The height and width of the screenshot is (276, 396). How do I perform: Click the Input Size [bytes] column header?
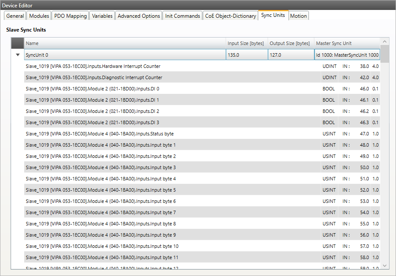point(246,43)
